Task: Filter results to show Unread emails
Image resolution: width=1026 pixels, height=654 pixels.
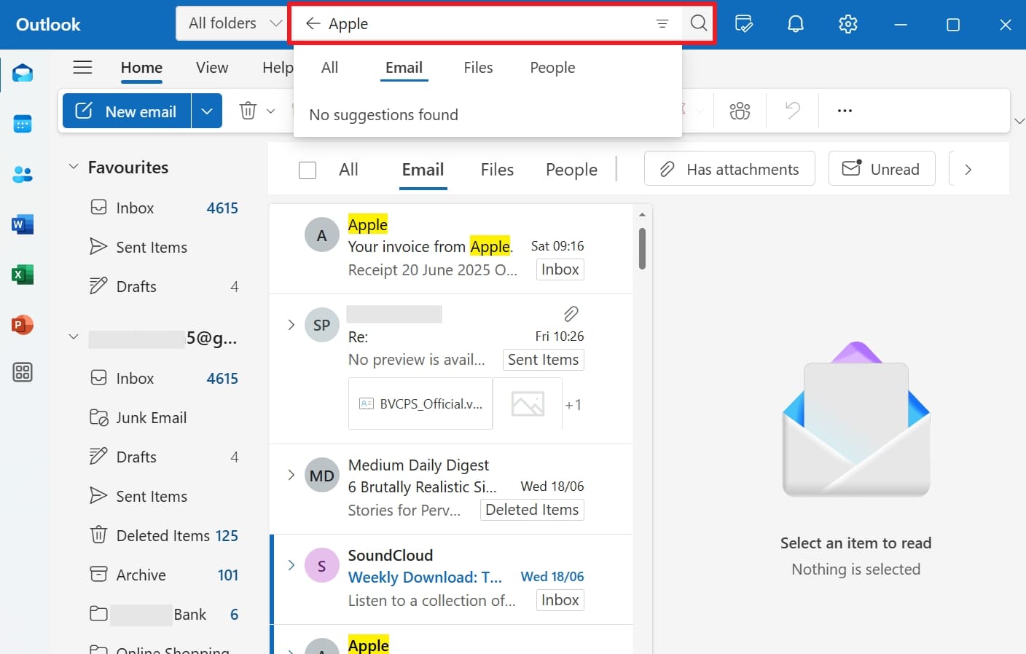Action: [882, 168]
